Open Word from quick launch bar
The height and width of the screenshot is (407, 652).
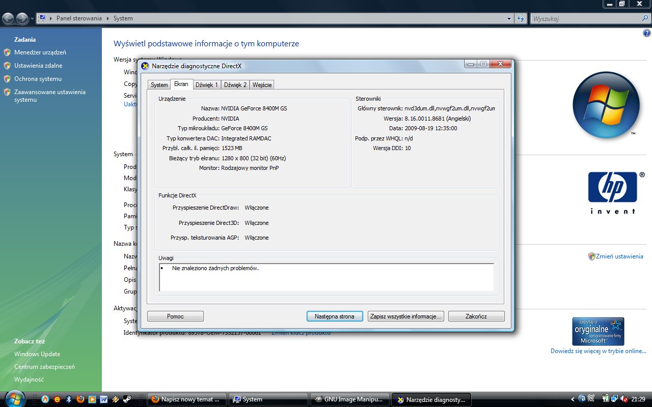tap(103, 399)
